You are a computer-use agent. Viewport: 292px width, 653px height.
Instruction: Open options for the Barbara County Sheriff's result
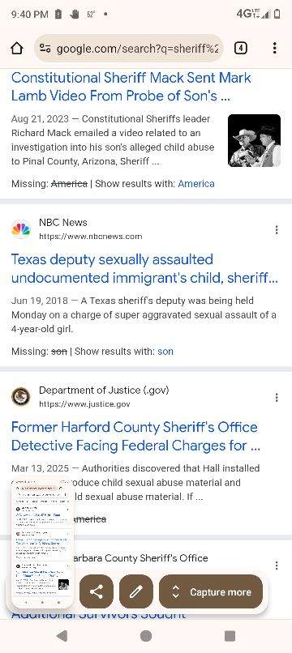click(276, 566)
